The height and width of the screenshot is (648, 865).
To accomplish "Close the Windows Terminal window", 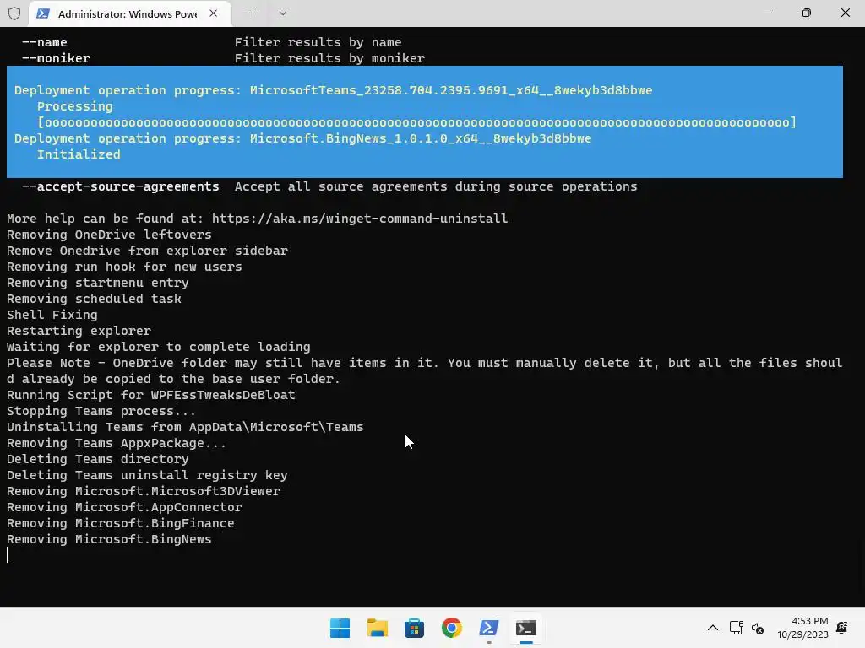I will pos(845,13).
